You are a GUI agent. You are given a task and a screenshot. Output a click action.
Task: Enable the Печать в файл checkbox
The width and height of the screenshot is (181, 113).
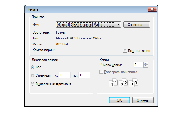125,51
